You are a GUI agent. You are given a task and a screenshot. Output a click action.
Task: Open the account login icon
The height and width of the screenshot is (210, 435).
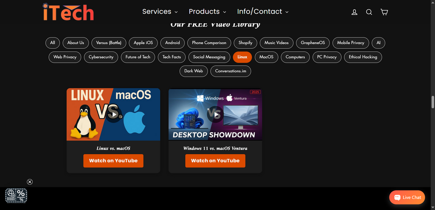coord(354,12)
